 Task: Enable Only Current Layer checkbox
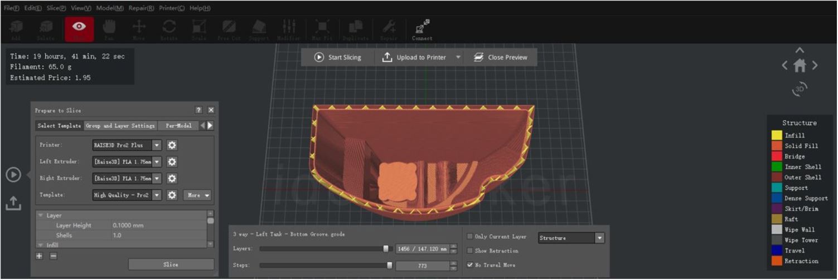[x=470, y=237]
